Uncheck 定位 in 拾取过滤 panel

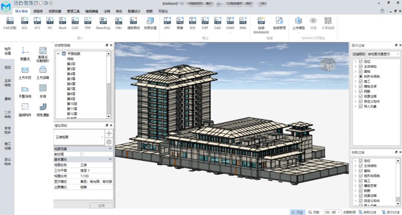pos(361,161)
